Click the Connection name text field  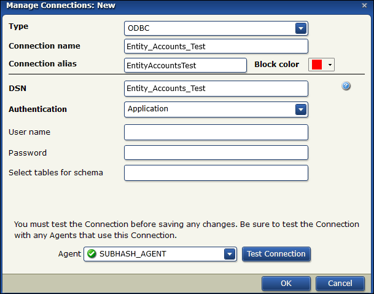pos(216,47)
